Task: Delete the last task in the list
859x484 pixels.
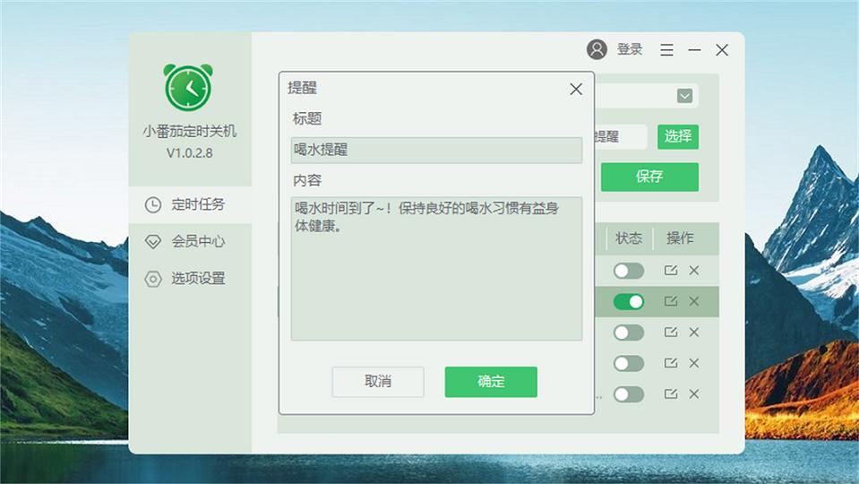Action: pyautogui.click(x=694, y=393)
